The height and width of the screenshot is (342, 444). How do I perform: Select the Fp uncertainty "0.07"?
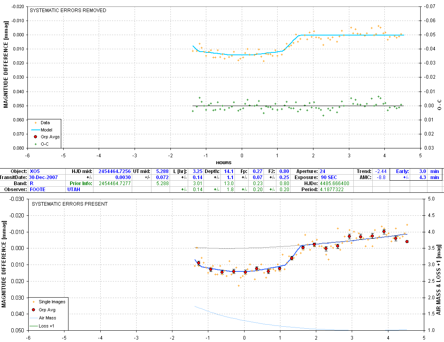[x=258, y=177]
